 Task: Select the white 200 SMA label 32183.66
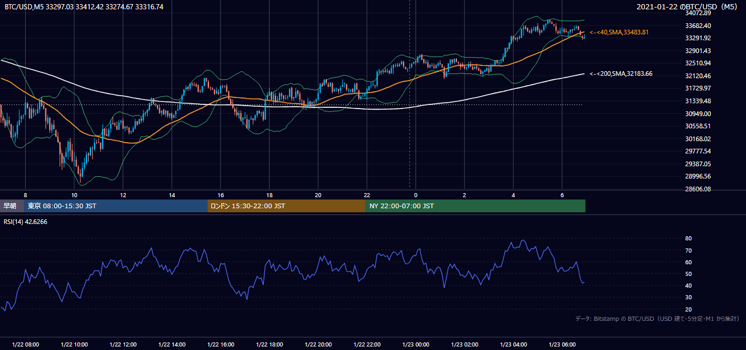tap(621, 74)
